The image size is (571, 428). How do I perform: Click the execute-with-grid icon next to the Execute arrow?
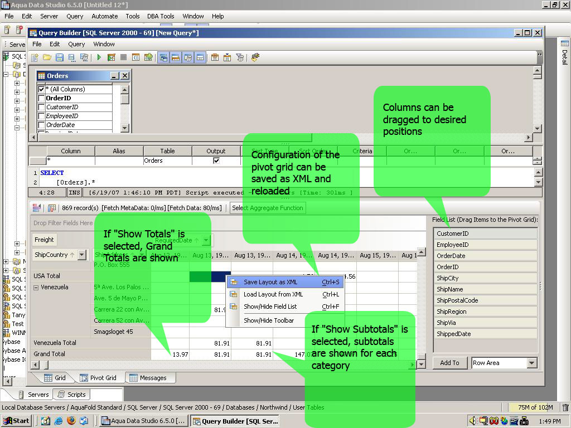(112, 57)
